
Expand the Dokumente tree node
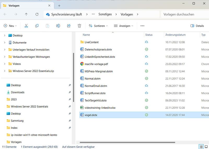(5, 43)
